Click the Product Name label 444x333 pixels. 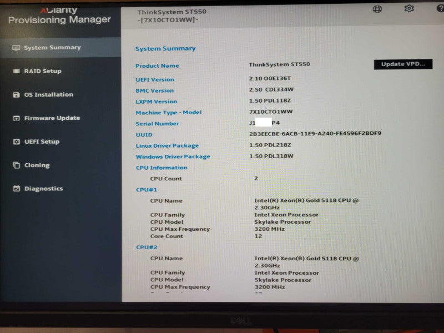[x=157, y=66]
